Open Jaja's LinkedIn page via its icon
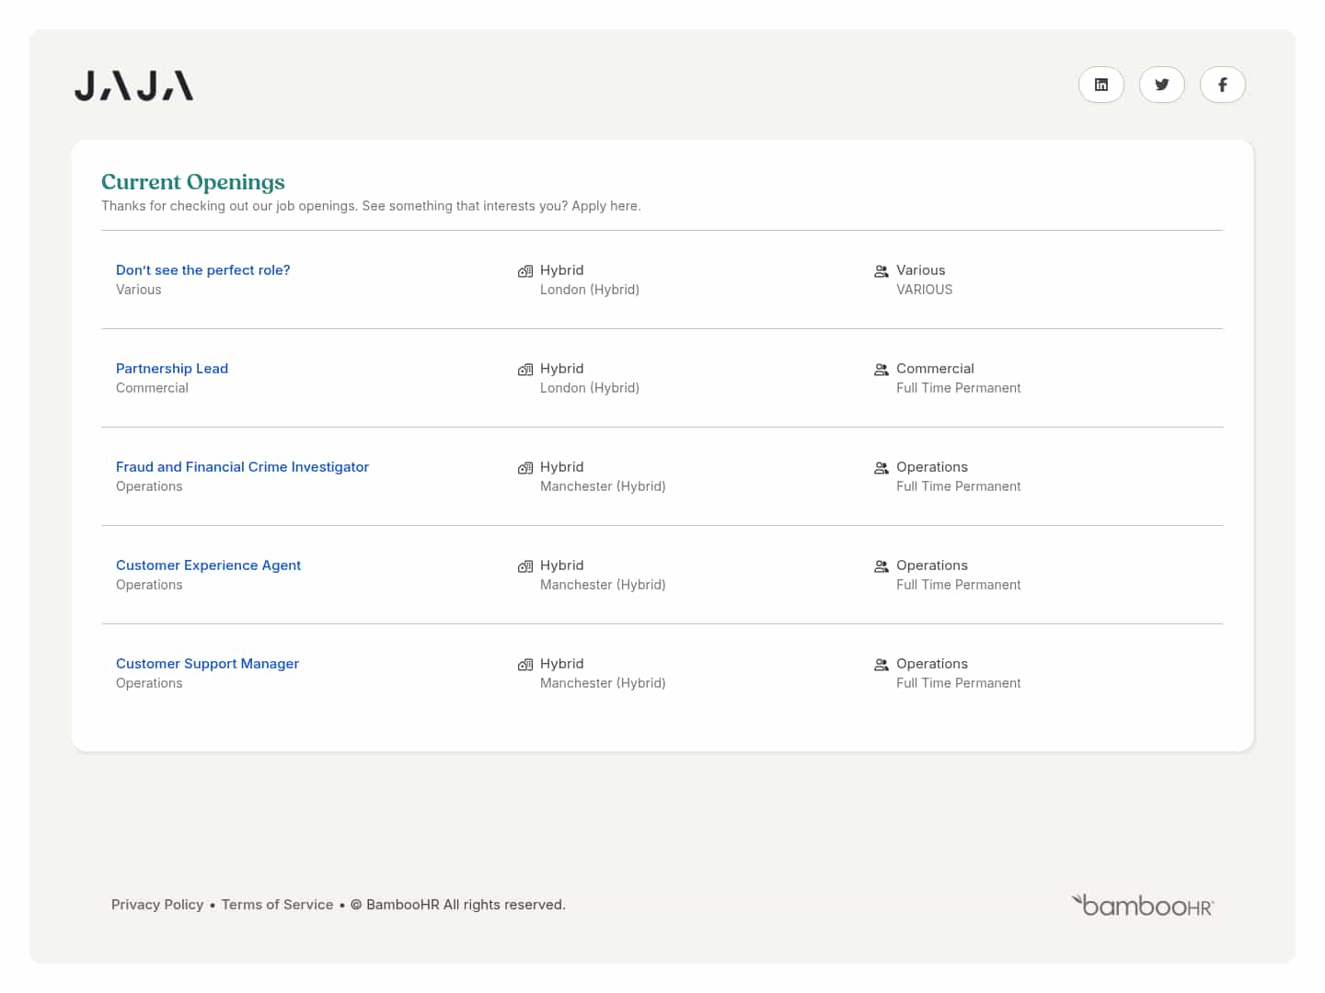Screen dimensions: 1325x993 point(1101,85)
